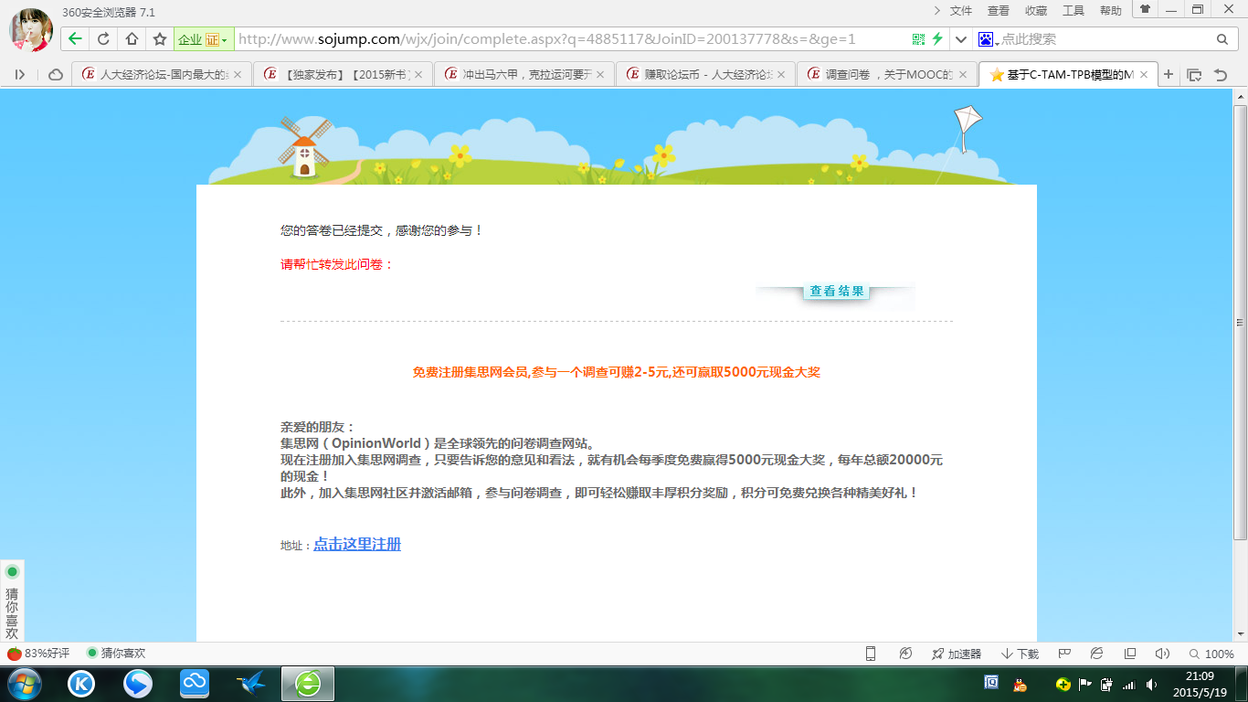The image size is (1248, 702).
Task: Open the browser home page icon
Action: pos(132,39)
